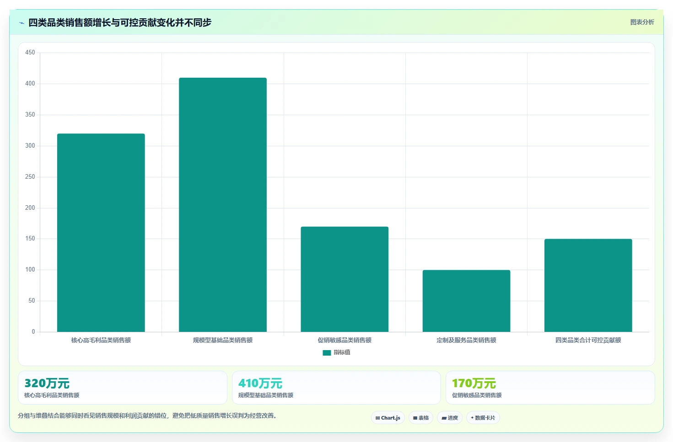Toggle the 指标值 legend color swatch
Viewport: 673px width, 442px height.
pyautogui.click(x=327, y=352)
